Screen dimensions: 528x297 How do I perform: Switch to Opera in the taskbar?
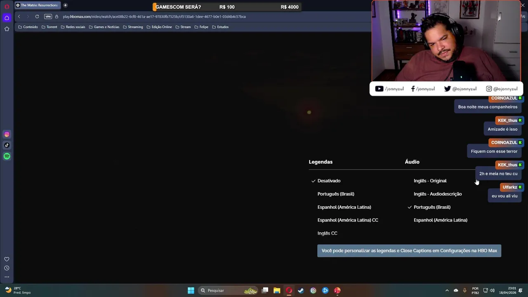coord(289,290)
